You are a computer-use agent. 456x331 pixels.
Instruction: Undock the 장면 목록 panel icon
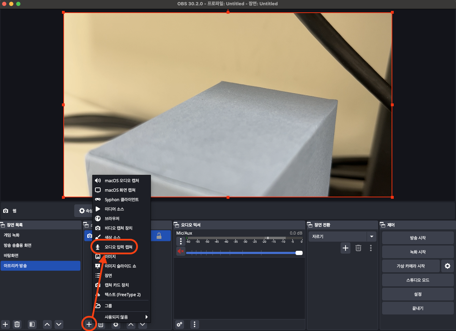2,225
